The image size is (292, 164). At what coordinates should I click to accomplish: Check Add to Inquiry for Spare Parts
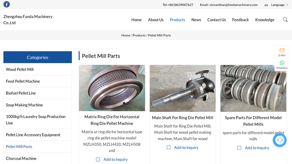pos(239,148)
